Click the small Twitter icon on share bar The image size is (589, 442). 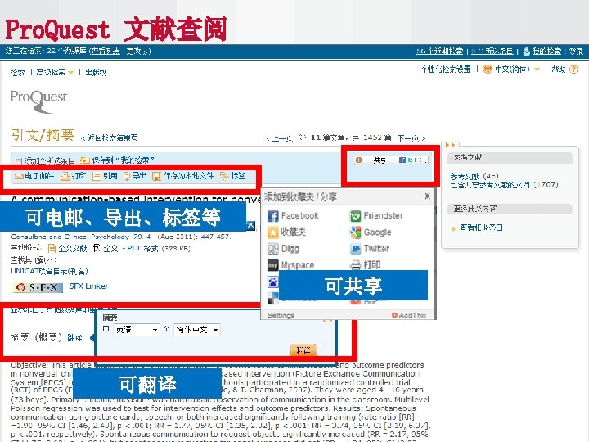click(410, 160)
